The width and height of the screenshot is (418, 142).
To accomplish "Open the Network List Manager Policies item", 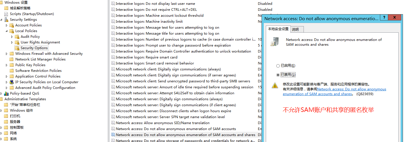I will coord(40,59).
